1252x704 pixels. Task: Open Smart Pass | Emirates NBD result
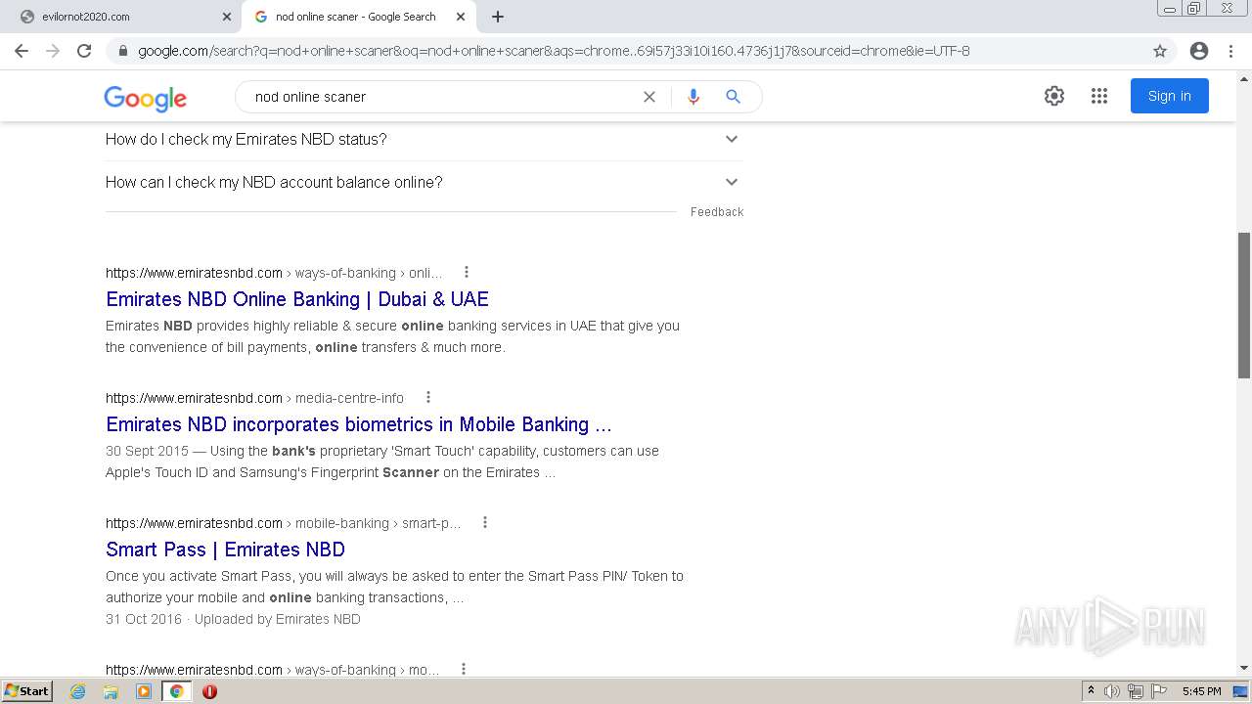226,550
